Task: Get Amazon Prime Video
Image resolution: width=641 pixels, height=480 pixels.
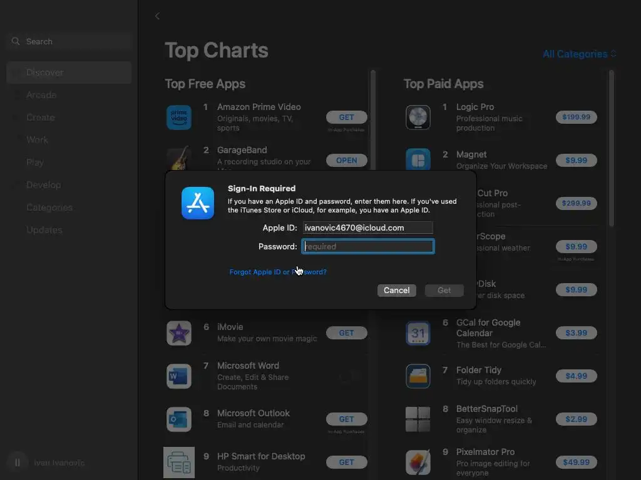Action: (x=347, y=117)
